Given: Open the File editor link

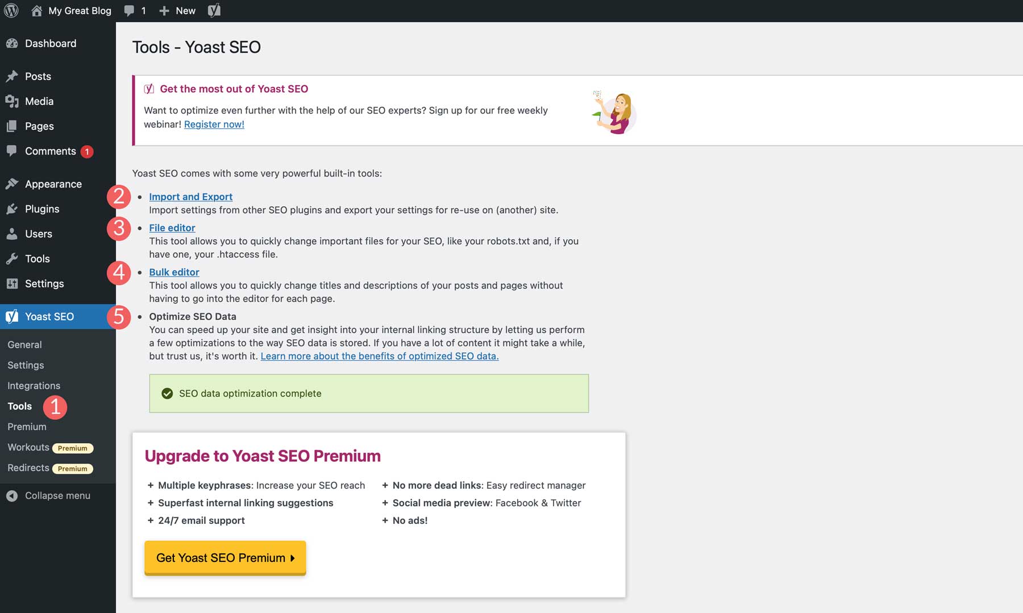Looking at the screenshot, I should click(172, 228).
